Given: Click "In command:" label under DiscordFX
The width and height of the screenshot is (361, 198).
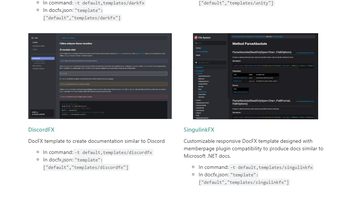Looking at the screenshot, I should 58,153.
